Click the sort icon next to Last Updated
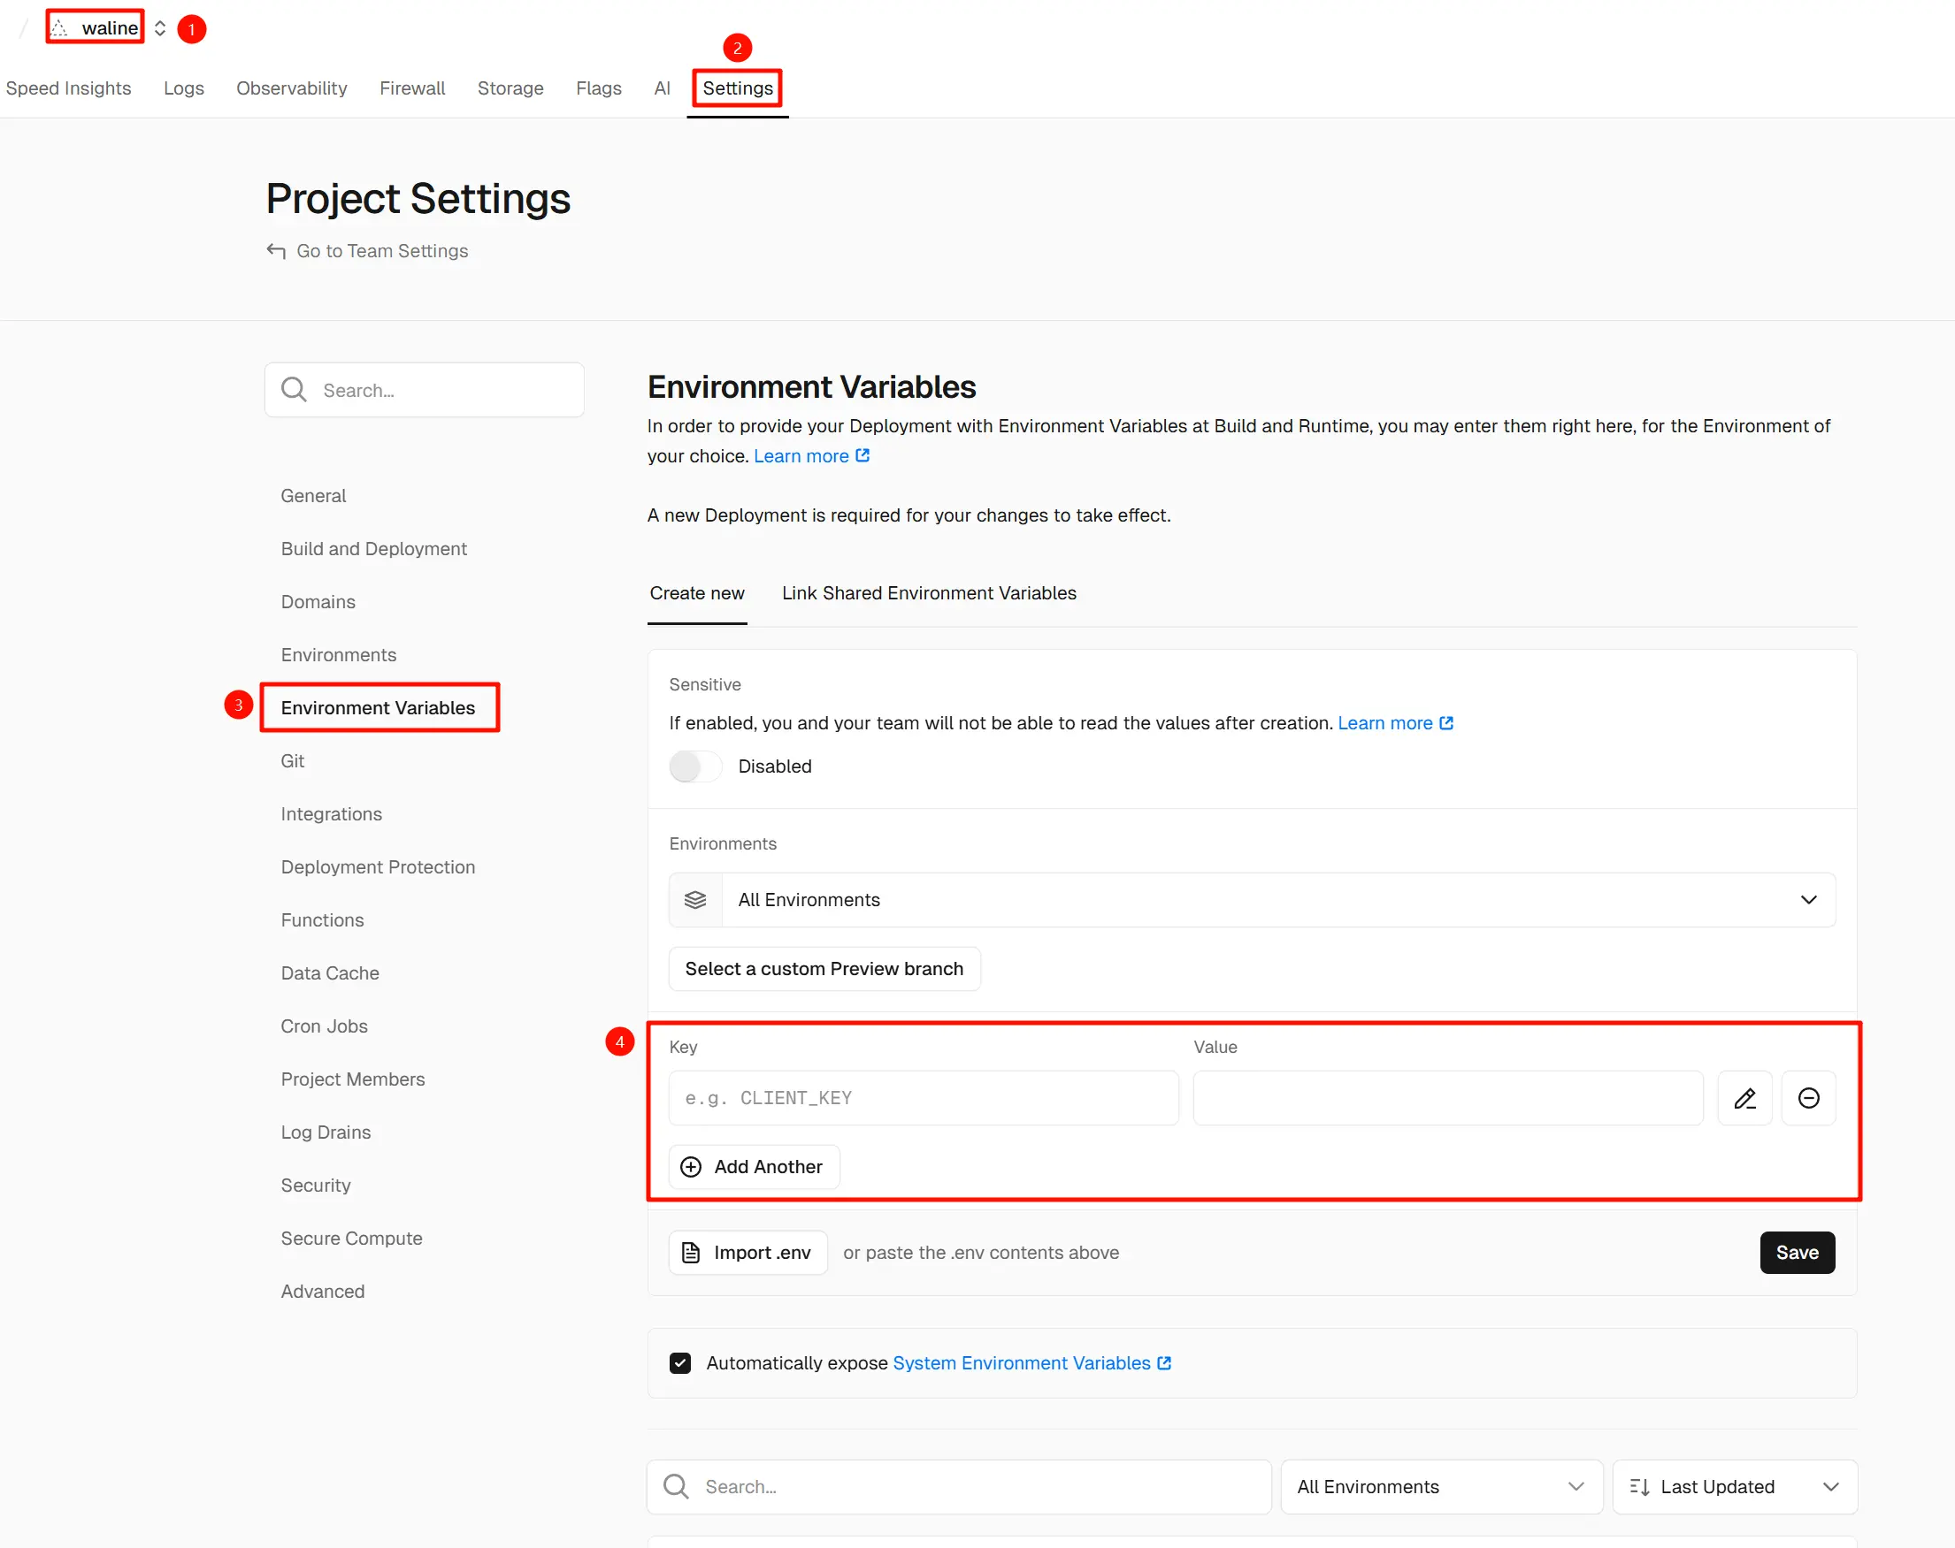 (1638, 1486)
